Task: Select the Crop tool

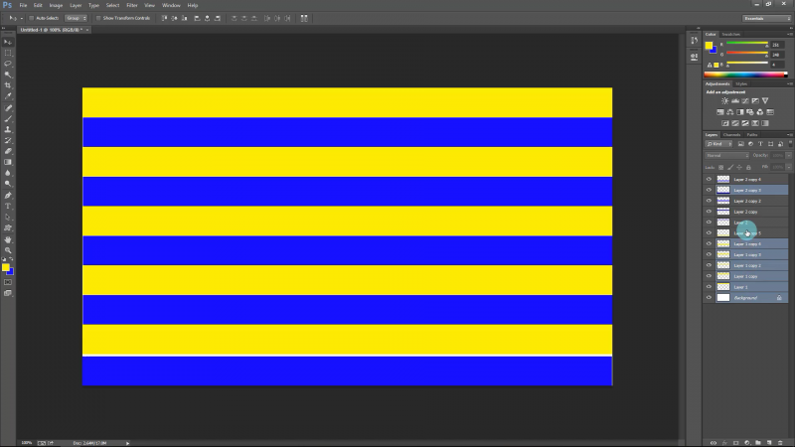Action: (x=8, y=85)
